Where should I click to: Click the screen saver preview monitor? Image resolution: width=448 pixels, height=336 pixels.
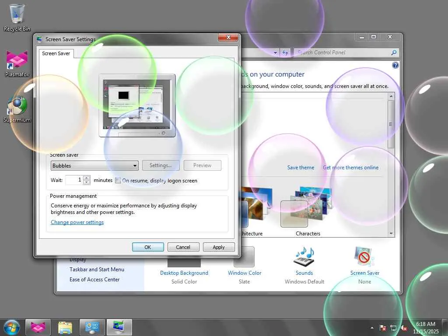coord(137,105)
